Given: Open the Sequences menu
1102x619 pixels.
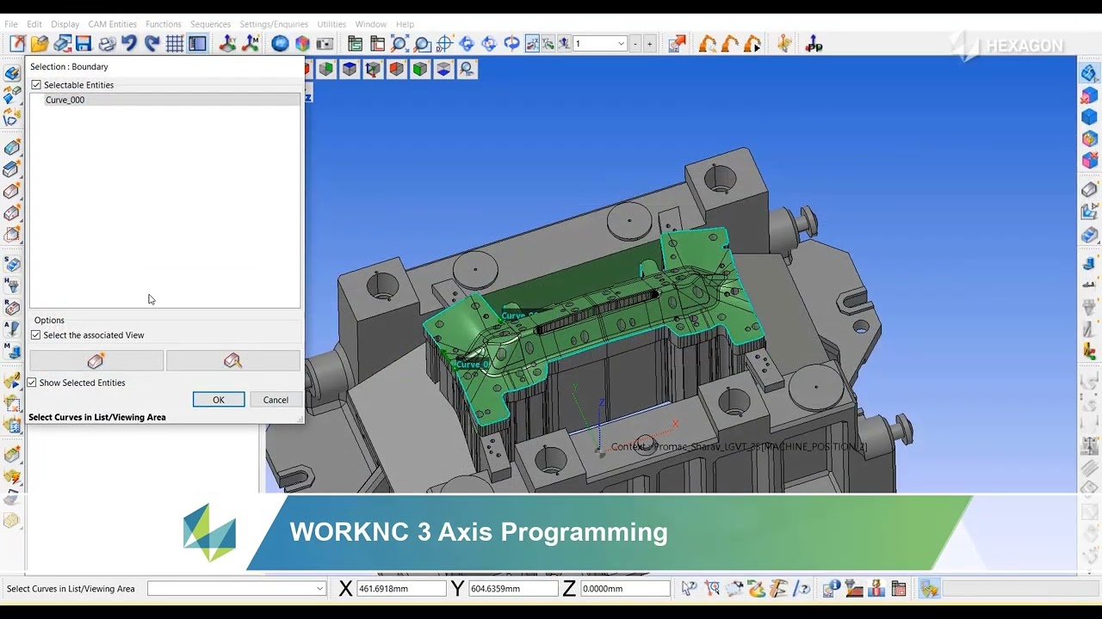Looking at the screenshot, I should click(210, 24).
